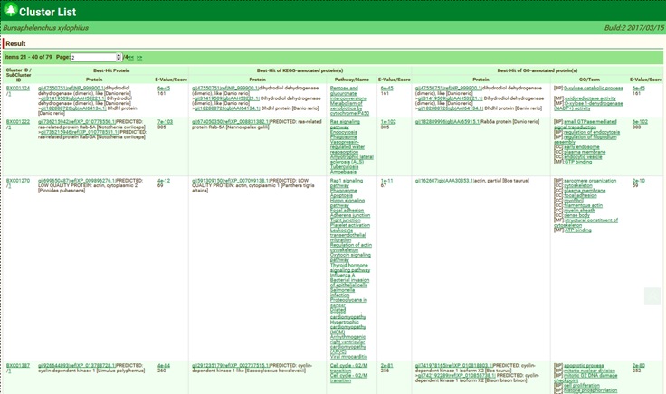The width and height of the screenshot is (666, 394).
Task: Open Proteoglycans in cancer pathway link
Action: click(348, 303)
